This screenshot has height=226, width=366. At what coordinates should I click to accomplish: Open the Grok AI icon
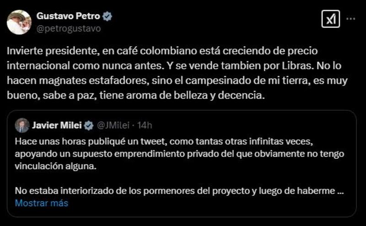[x=330, y=19]
